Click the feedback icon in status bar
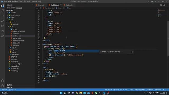This screenshot has width=169, height=95. [164, 90]
